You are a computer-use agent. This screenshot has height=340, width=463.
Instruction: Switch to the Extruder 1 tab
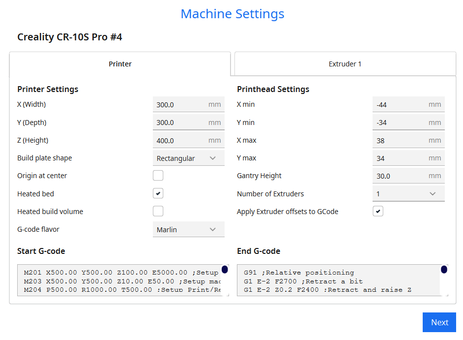click(345, 64)
